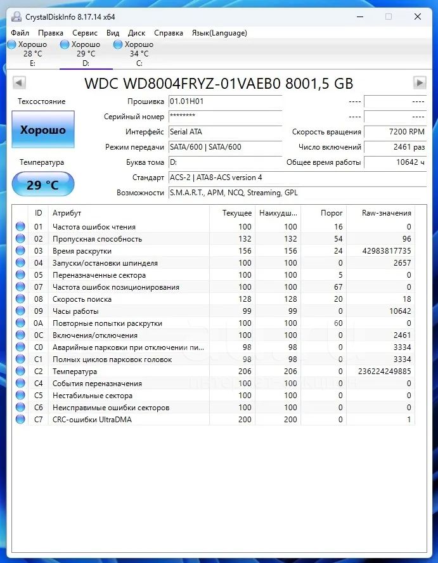
Task: Click status orb for attribute 08 Скорость поиска
Action: [x=20, y=299]
